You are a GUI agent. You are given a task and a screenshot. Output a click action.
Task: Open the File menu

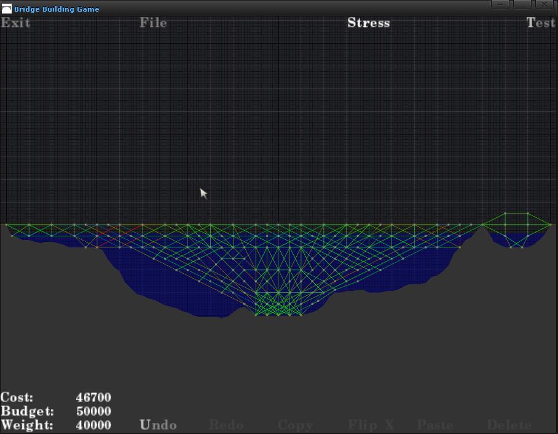153,23
